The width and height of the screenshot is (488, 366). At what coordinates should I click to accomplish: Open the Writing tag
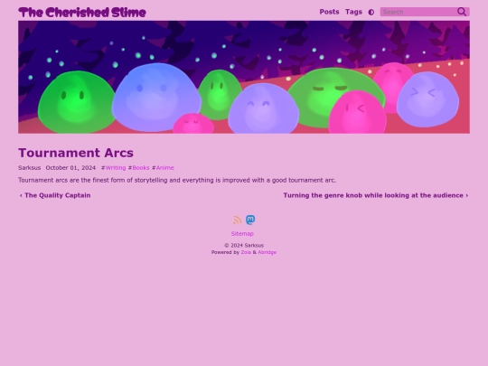(x=116, y=168)
